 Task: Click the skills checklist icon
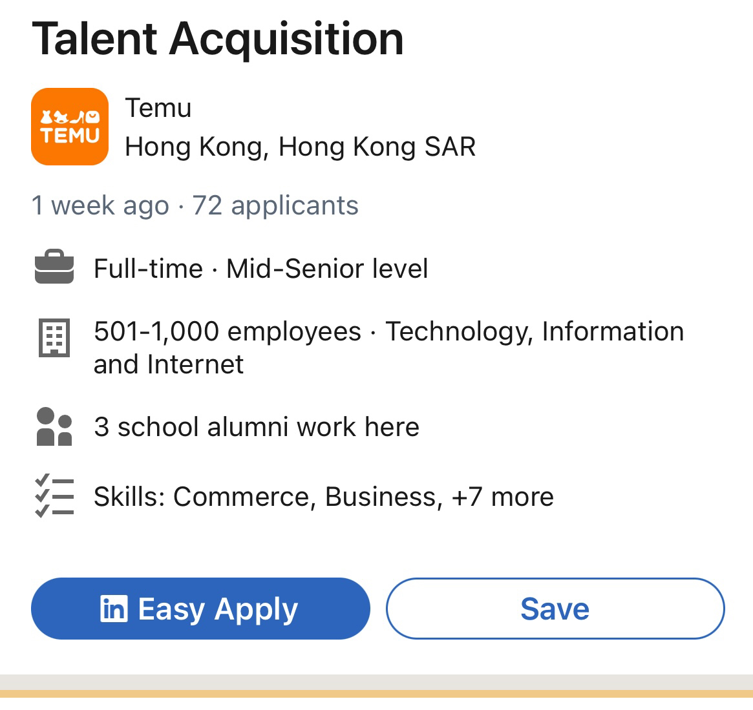pyautogui.click(x=54, y=496)
